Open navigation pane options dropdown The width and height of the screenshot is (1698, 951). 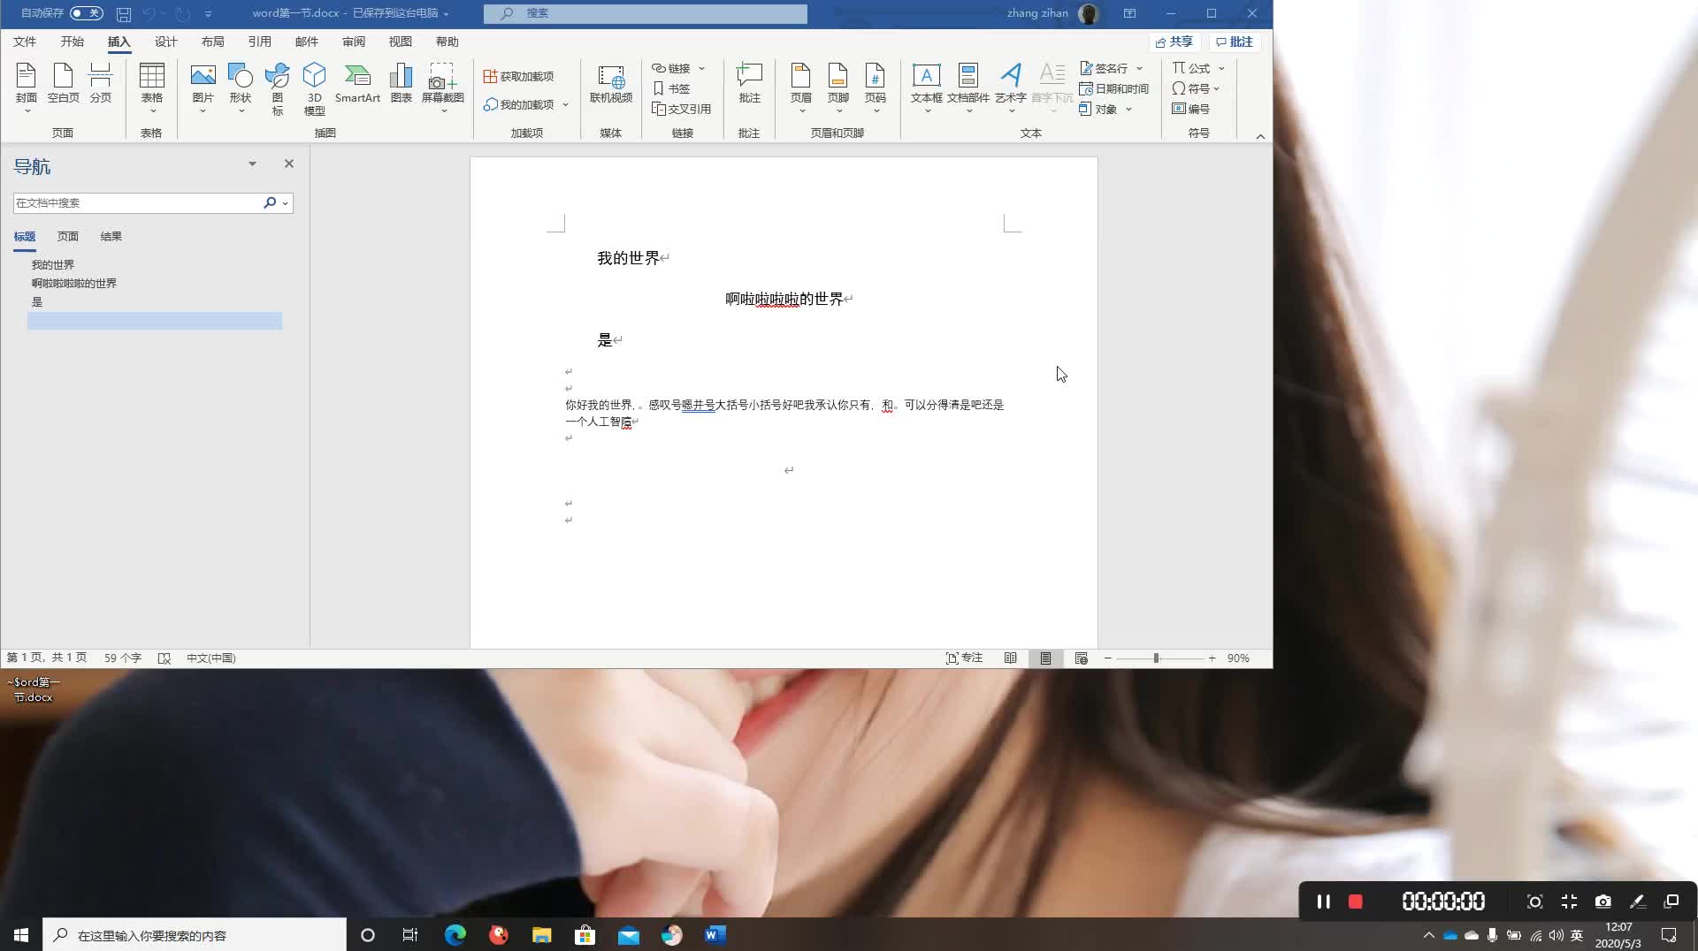pos(252,164)
